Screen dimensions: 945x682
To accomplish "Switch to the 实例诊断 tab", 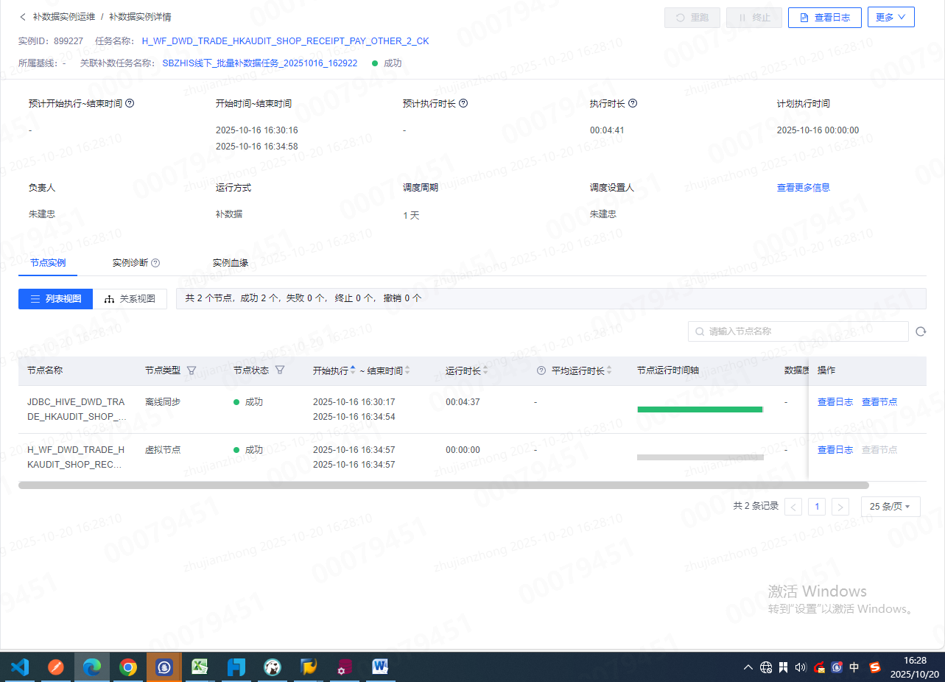I will coord(130,263).
